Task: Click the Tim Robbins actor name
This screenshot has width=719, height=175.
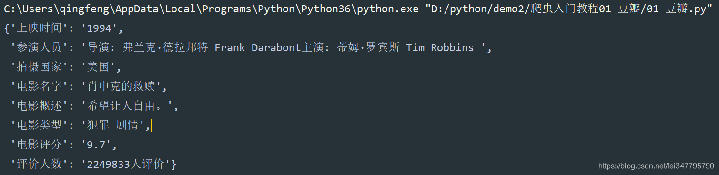Action: pos(440,48)
